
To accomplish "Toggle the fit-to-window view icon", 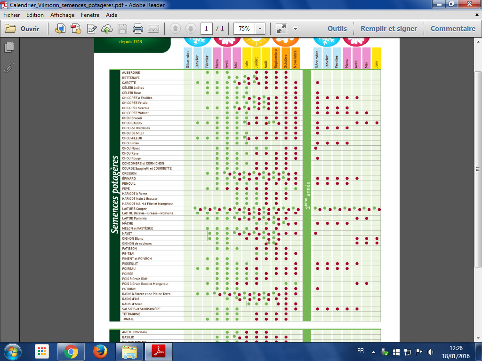I will tap(281, 29).
